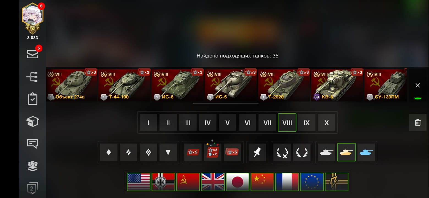Enable the x5 XP bonus filter
429x198 pixels.
point(232,152)
